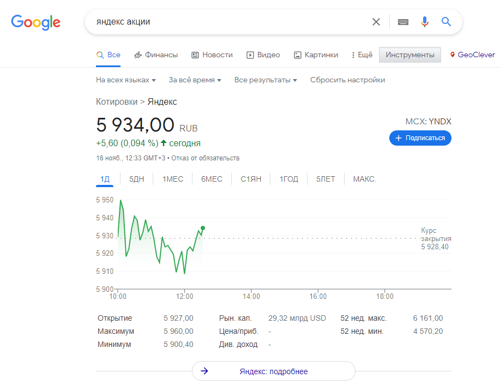
Task: Select the 'Все' search tab
Action: pos(109,55)
